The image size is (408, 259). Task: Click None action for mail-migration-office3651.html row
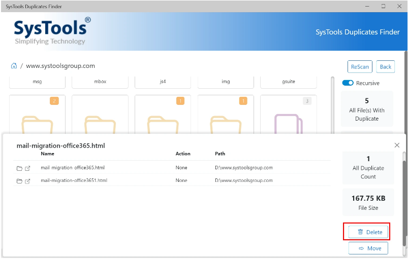[181, 180]
